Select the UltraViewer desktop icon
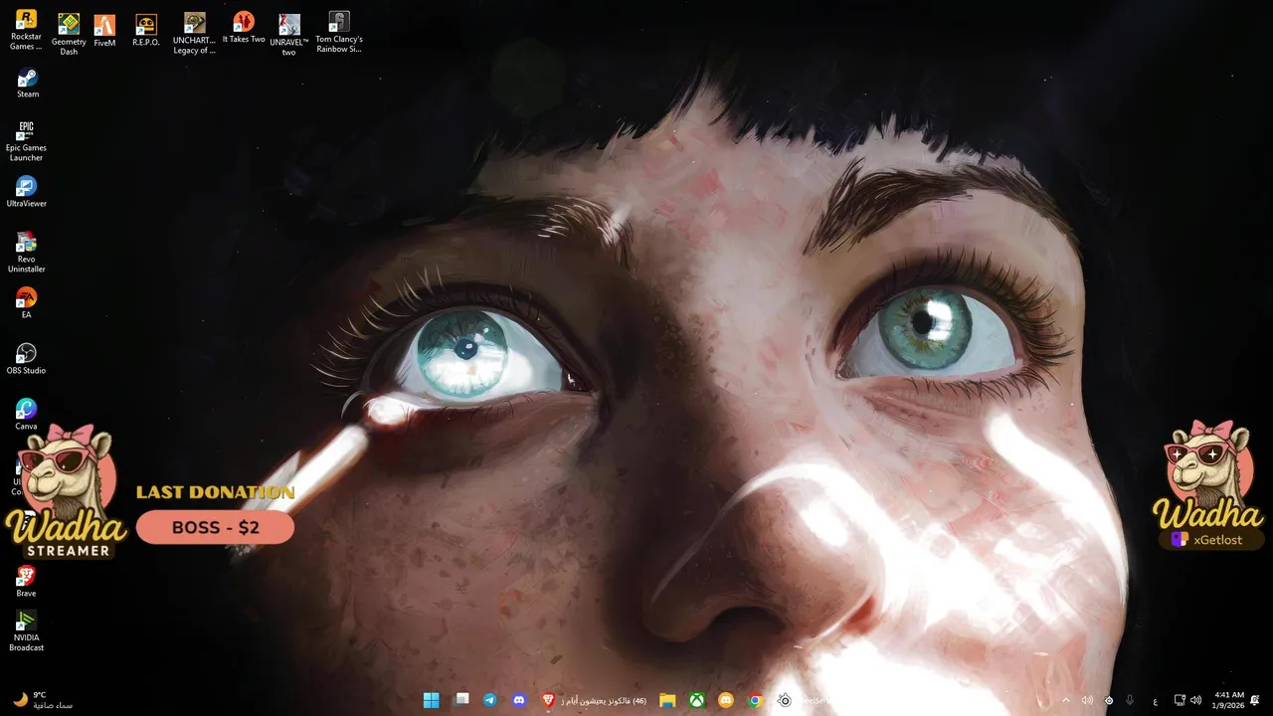 point(27,192)
